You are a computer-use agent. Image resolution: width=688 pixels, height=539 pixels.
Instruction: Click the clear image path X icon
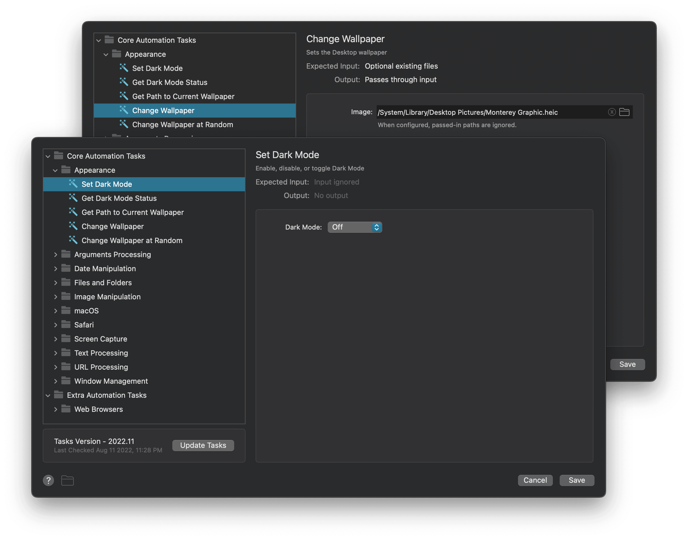[x=612, y=112]
